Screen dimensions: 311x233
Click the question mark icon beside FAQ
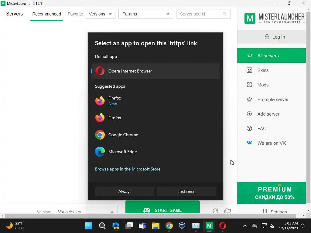tap(249, 128)
